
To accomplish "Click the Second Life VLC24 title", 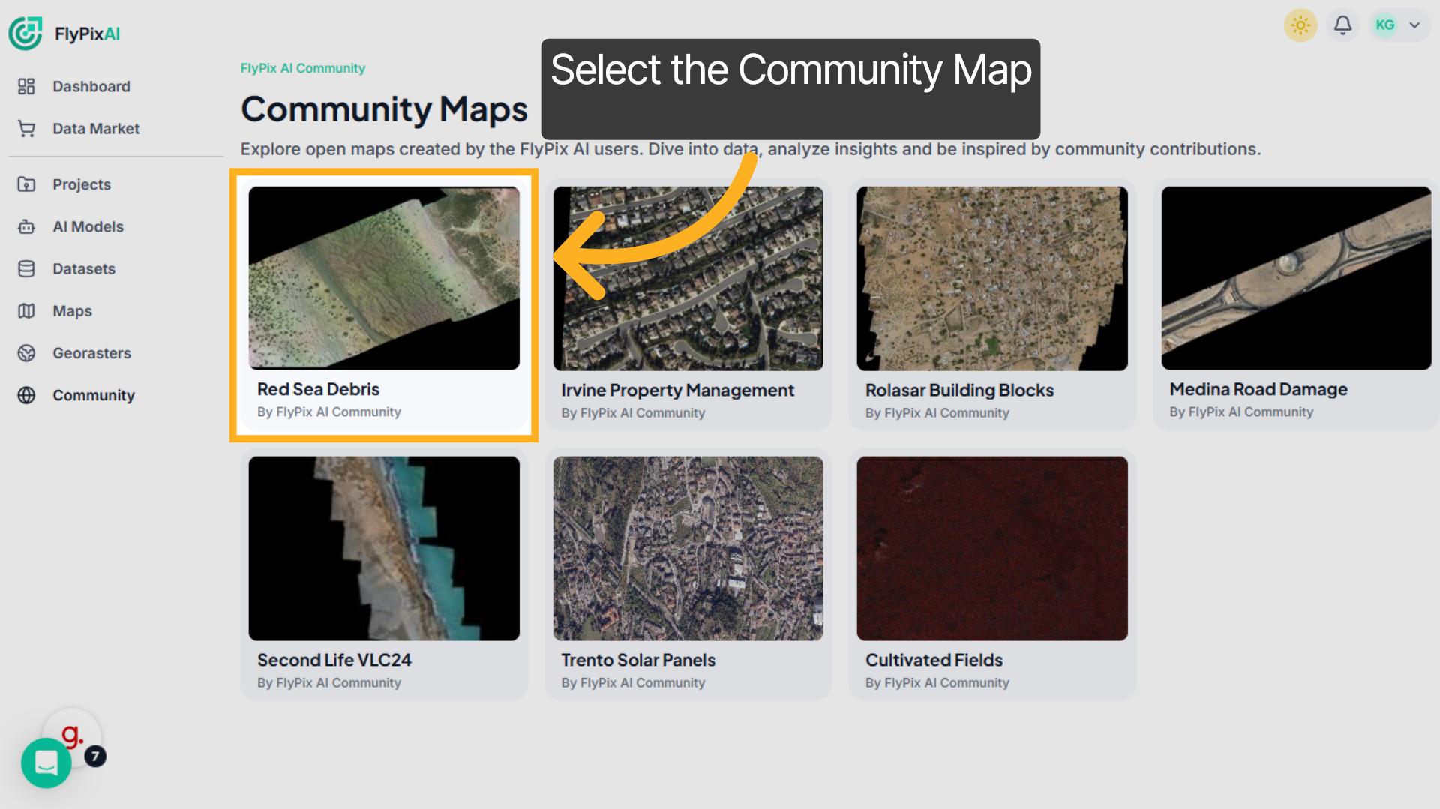I will 334,660.
